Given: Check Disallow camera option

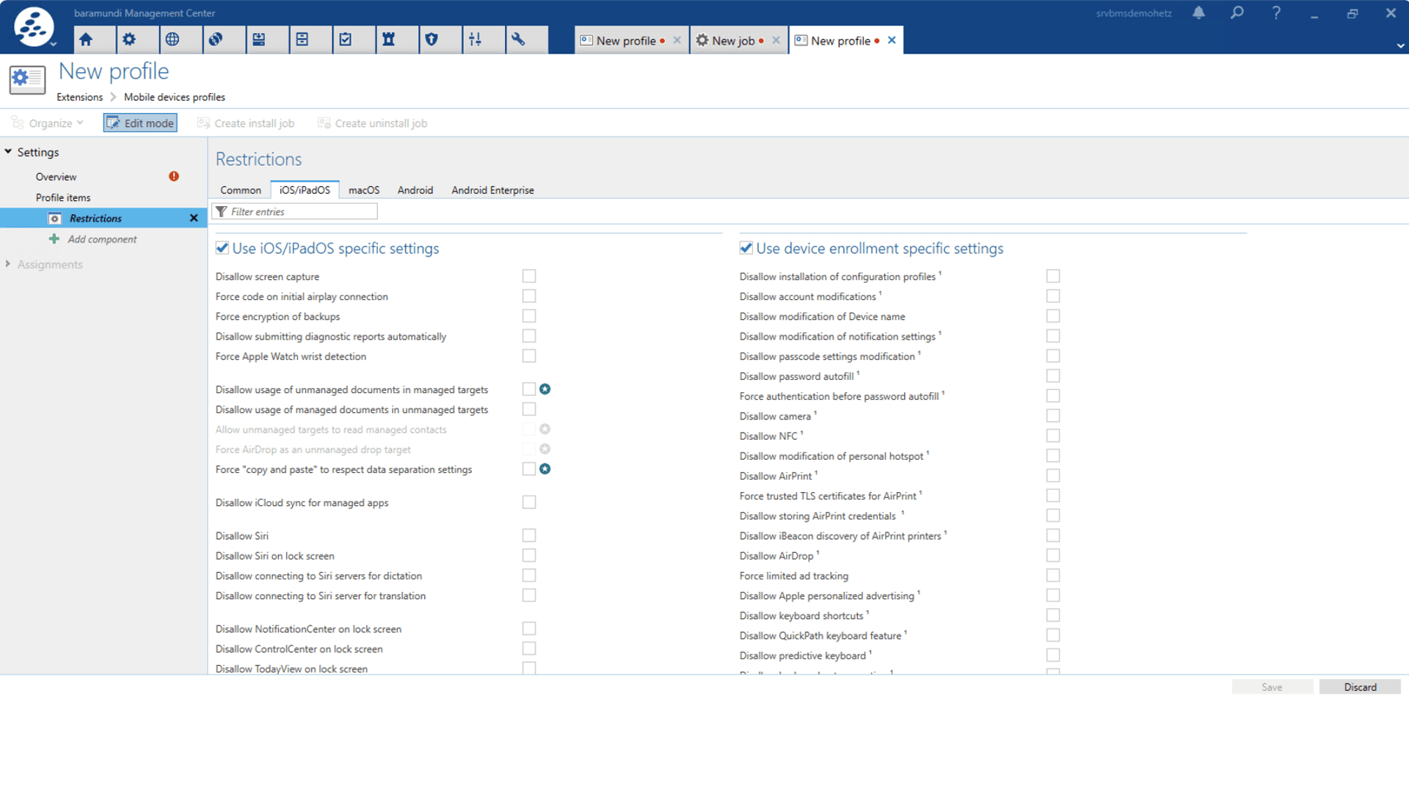Looking at the screenshot, I should click(1053, 416).
